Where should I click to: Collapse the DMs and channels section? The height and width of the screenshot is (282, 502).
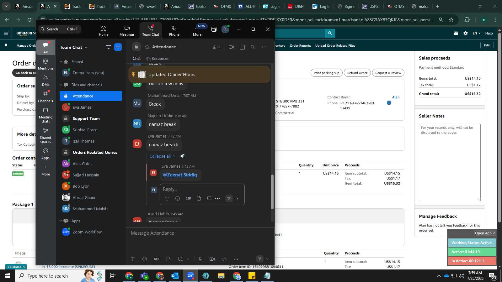click(x=61, y=85)
